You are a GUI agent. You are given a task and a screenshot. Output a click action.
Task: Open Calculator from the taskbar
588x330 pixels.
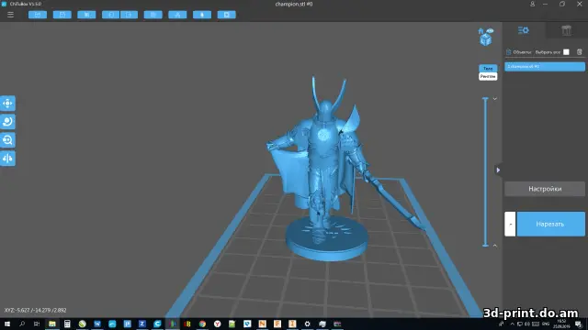click(x=67, y=324)
